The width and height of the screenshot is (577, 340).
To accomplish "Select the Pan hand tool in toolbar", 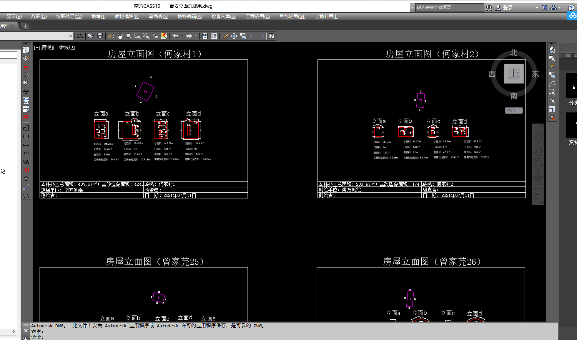I will click(x=120, y=36).
